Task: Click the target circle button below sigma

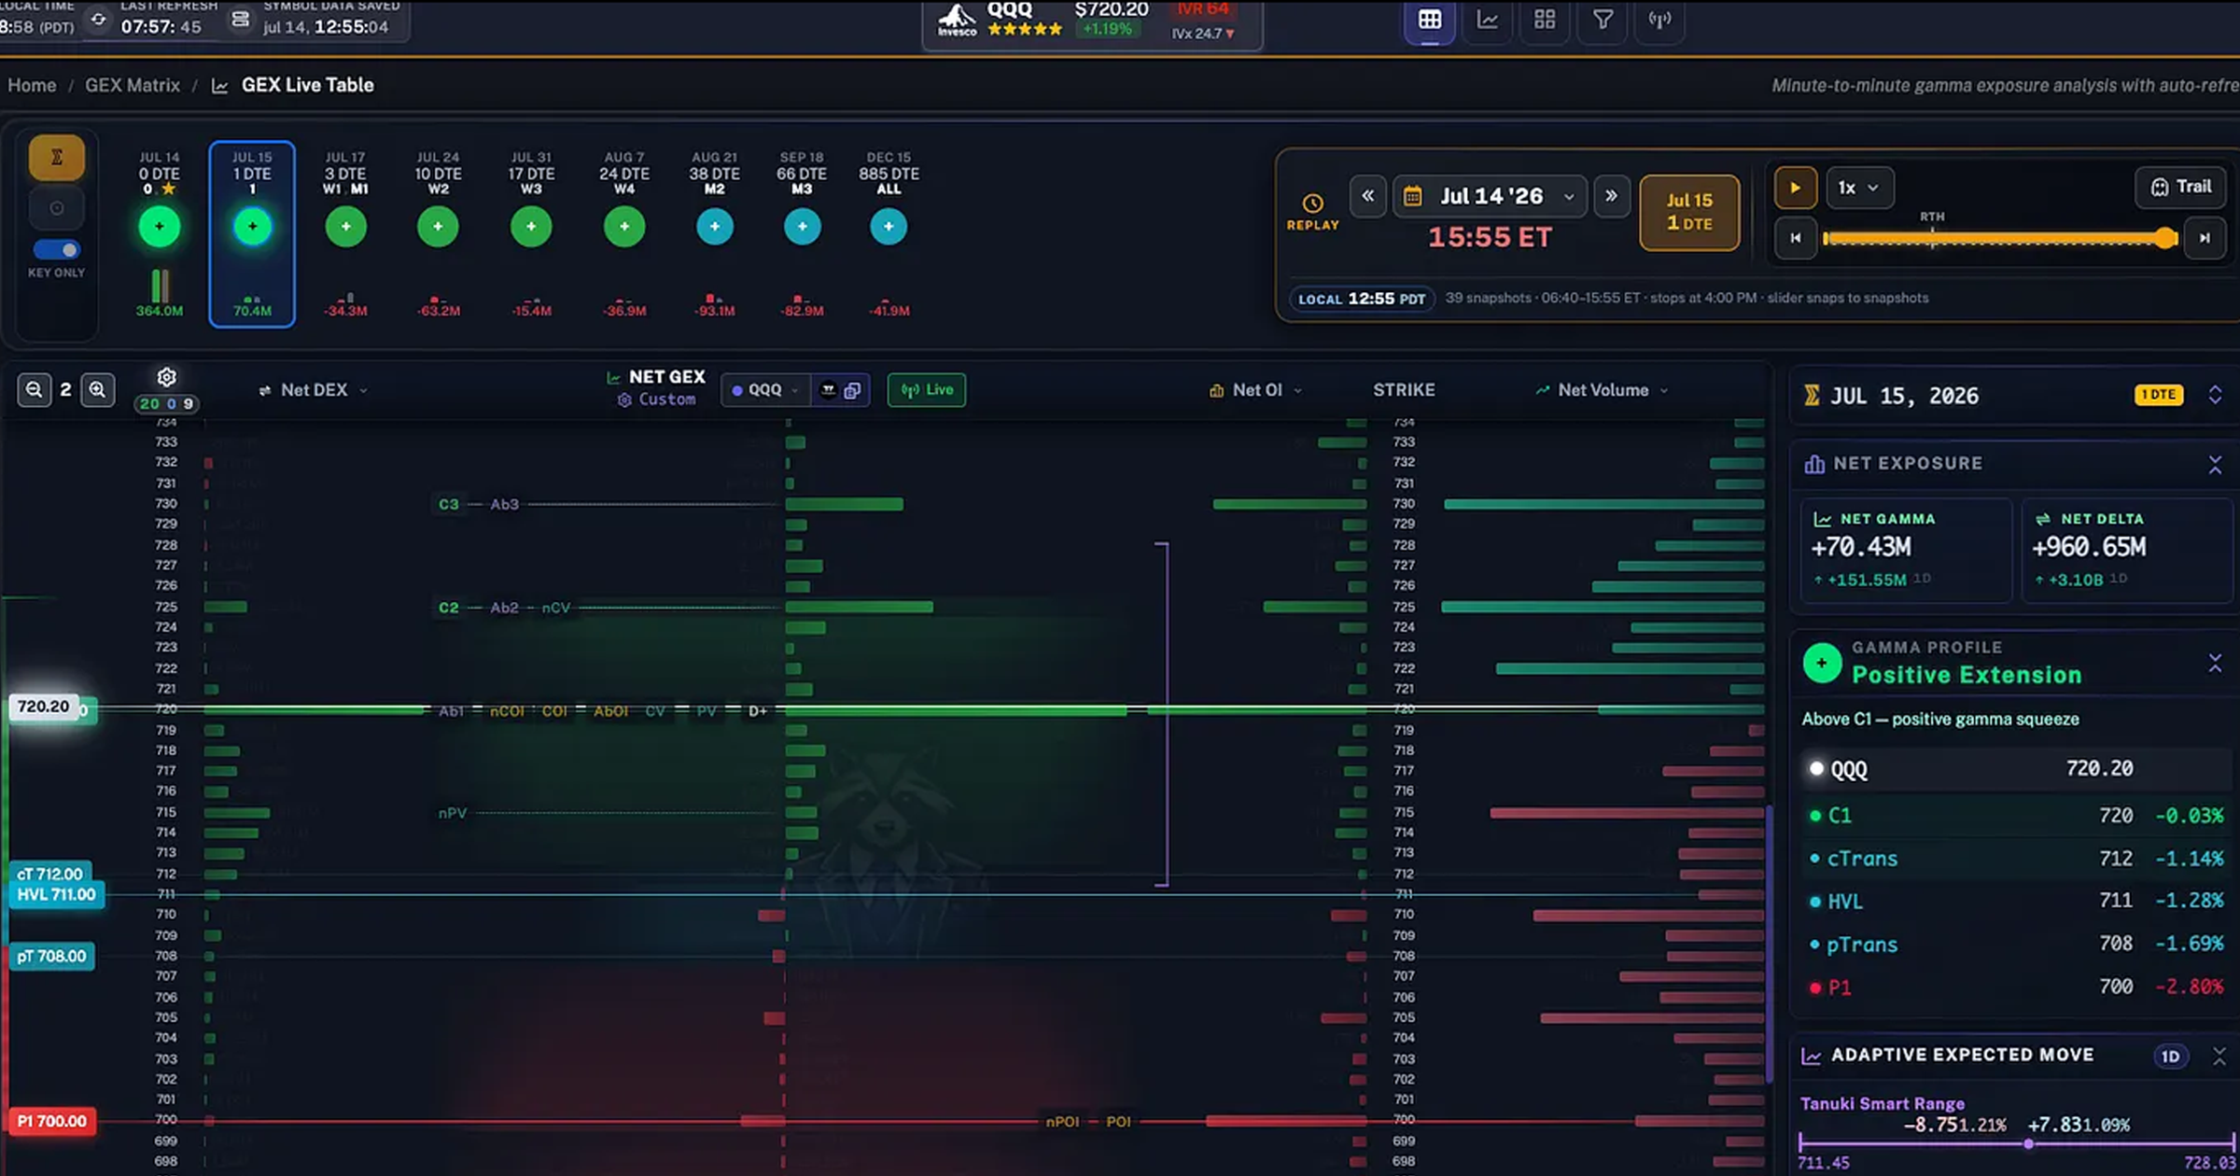Action: coord(57,208)
